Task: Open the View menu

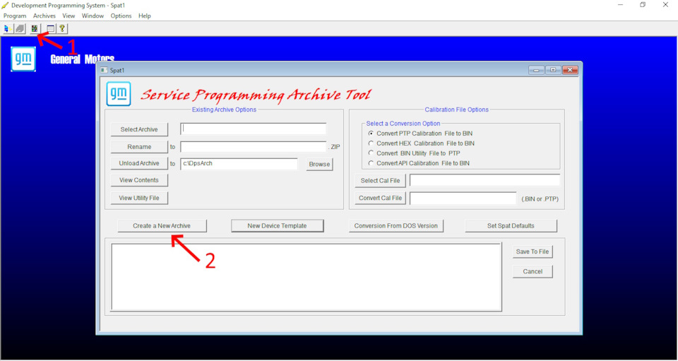Action: pos(69,16)
